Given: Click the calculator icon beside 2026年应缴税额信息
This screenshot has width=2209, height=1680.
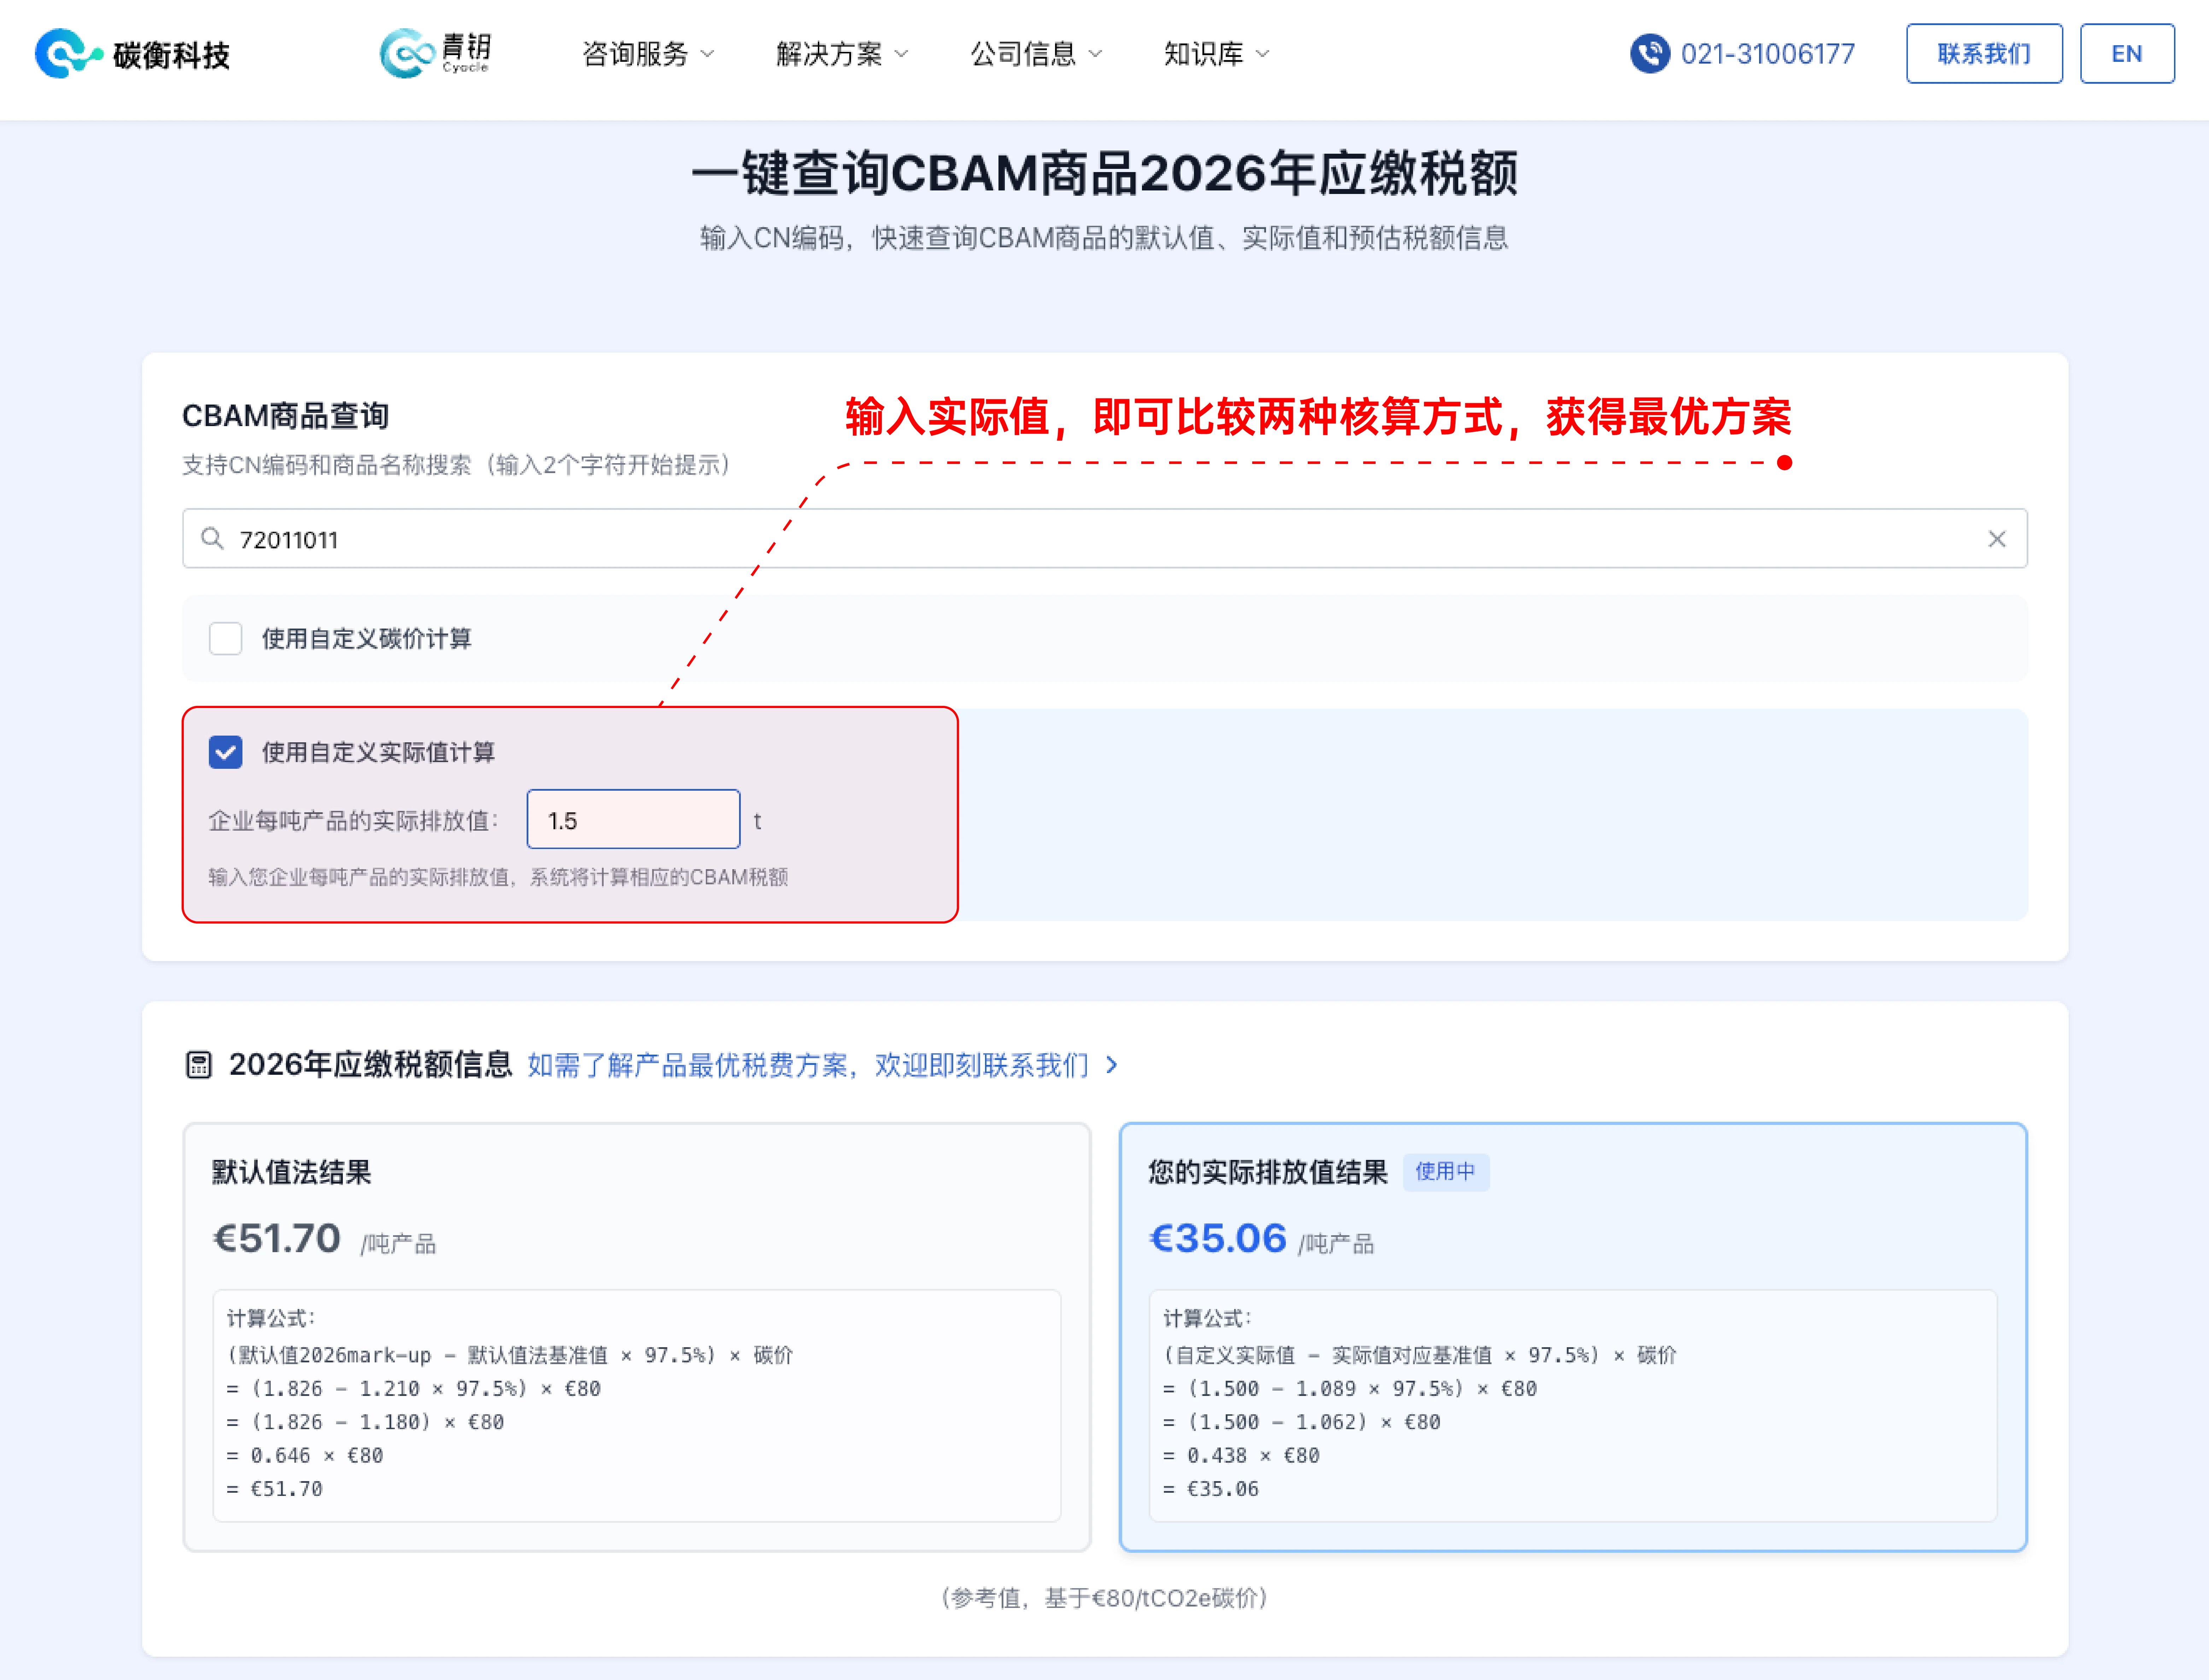Looking at the screenshot, I should 199,1065.
